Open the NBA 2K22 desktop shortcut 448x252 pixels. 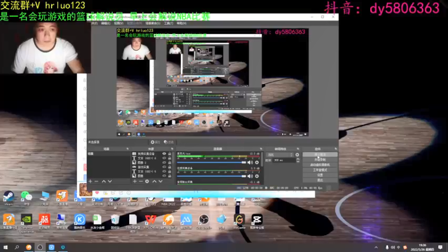pos(169,200)
